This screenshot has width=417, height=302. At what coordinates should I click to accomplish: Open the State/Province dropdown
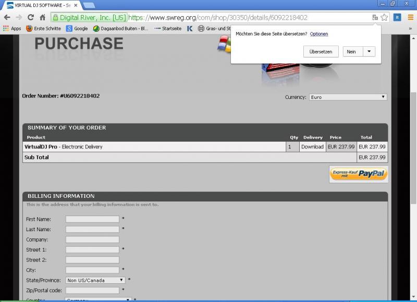click(x=95, y=280)
